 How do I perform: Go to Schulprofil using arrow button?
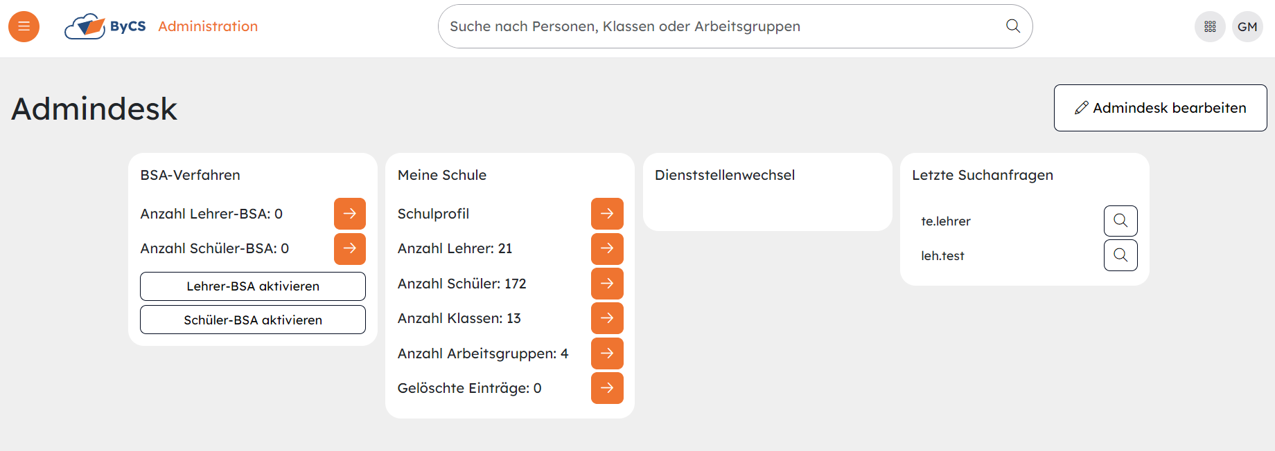click(607, 214)
